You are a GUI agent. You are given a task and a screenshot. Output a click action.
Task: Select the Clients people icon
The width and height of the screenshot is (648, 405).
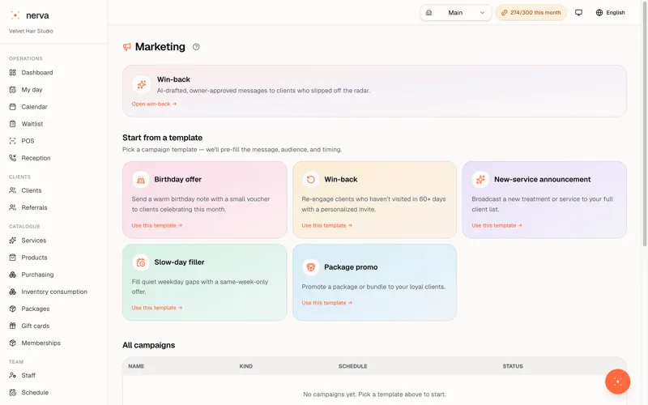click(x=13, y=190)
